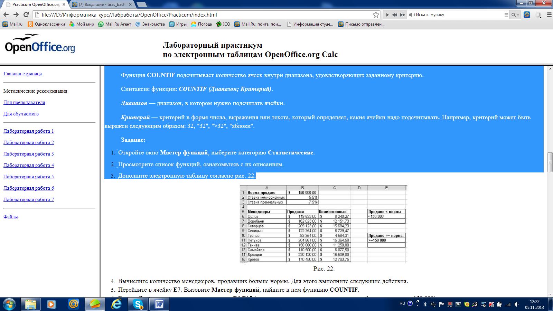Viewport: 553px width, 311px height.
Task: Open the Windows Start menu
Action: pyautogui.click(x=9, y=304)
